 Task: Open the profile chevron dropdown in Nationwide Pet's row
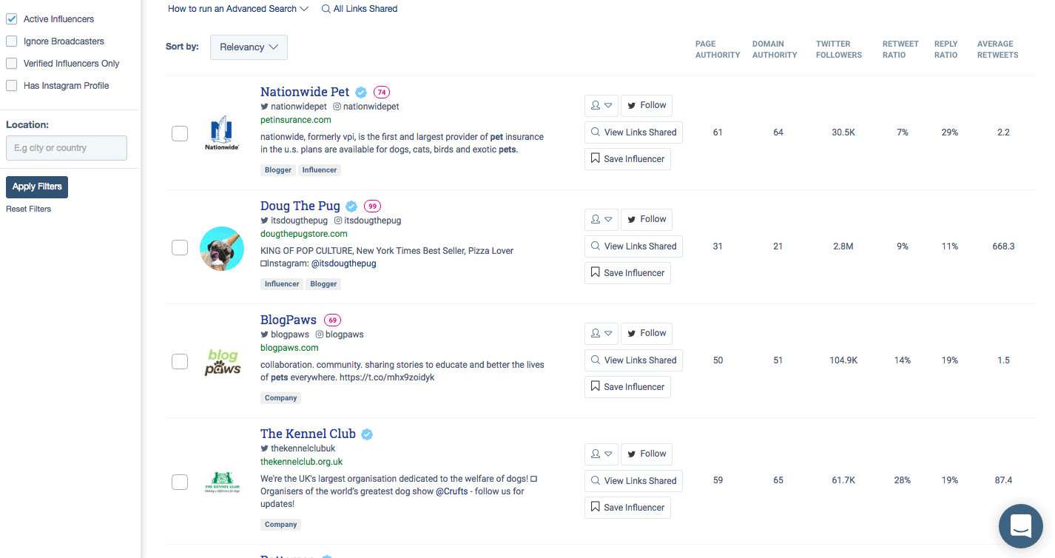tap(610, 105)
